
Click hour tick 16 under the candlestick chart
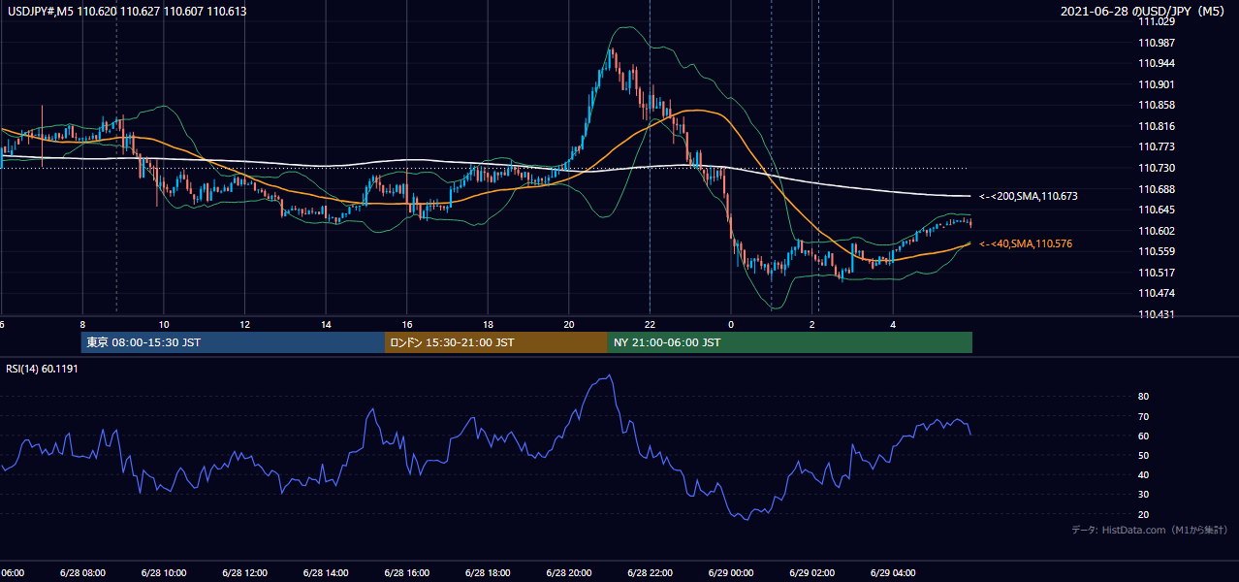(407, 324)
